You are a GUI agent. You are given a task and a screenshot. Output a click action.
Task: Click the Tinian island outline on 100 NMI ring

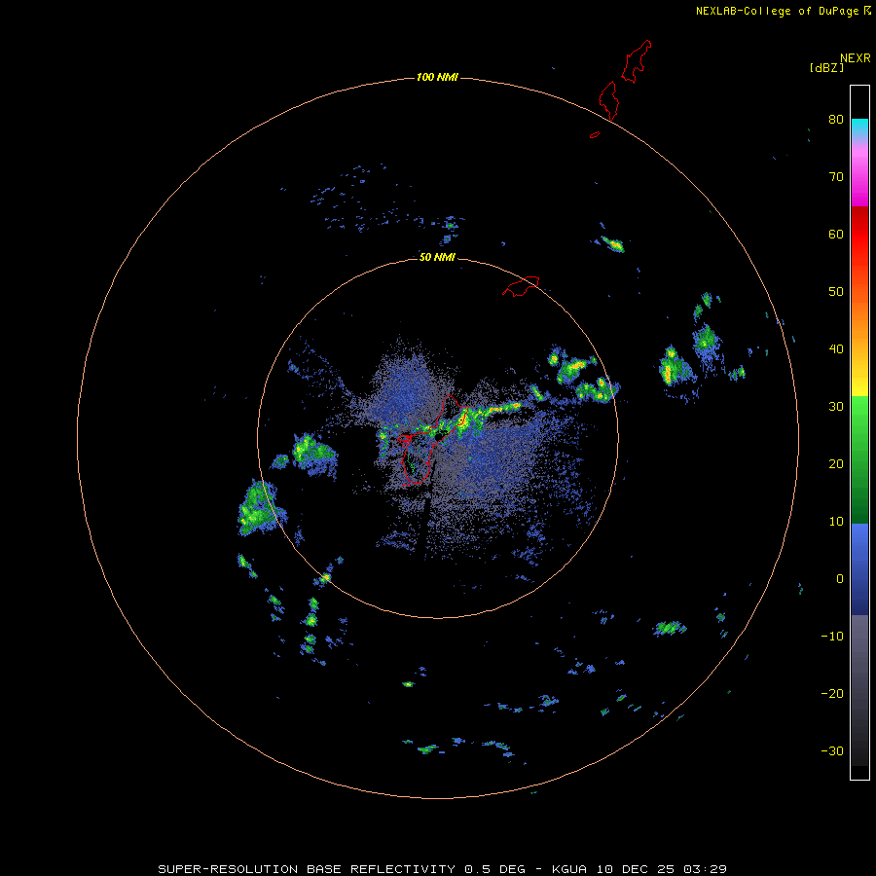[x=608, y=100]
